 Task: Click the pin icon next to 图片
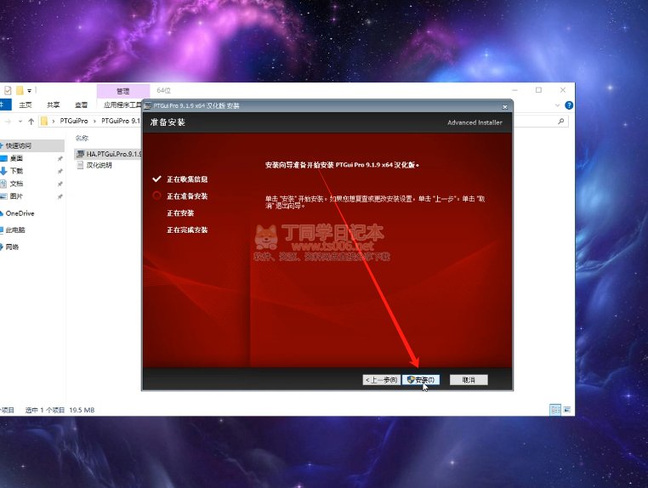60,196
